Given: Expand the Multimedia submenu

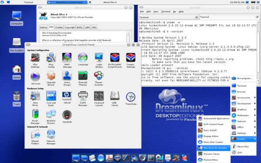Looking at the screenshot, I should (244, 115).
